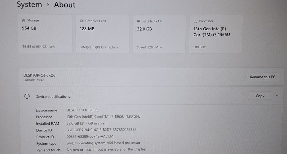Click the Product ID value 00355-63389-00749-AAOEM

tap(90, 137)
